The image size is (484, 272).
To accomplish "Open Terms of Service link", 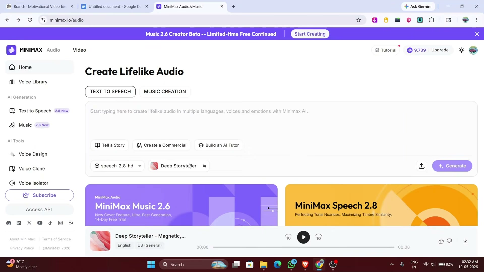I will [x=56, y=239].
